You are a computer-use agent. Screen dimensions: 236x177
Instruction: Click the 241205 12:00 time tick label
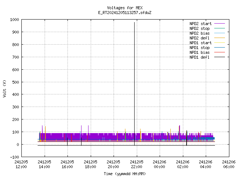pos(21,164)
